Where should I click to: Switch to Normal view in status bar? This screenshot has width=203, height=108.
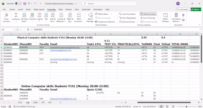(x=161, y=106)
